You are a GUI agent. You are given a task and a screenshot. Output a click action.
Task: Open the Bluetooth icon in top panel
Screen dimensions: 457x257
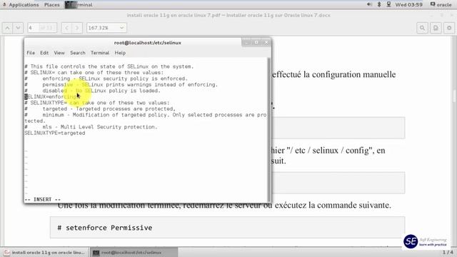pos(379,4)
